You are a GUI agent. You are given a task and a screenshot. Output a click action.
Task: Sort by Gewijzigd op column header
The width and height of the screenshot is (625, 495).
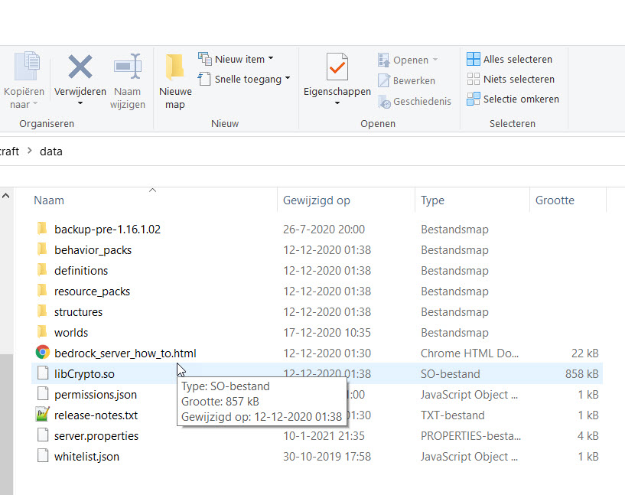pos(317,200)
